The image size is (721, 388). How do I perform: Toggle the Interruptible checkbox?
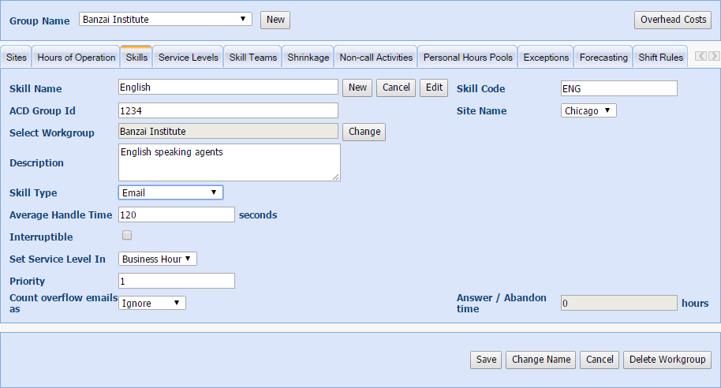click(127, 236)
